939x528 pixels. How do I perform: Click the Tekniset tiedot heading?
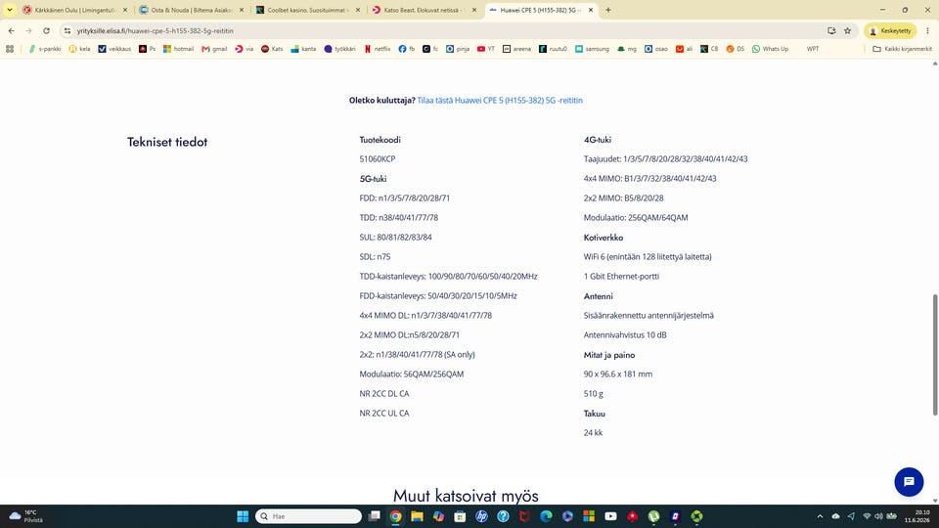pos(167,142)
